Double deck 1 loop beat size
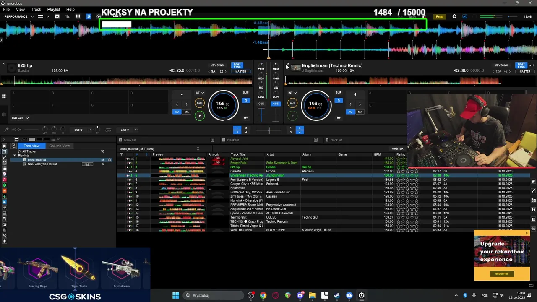 coord(187,104)
